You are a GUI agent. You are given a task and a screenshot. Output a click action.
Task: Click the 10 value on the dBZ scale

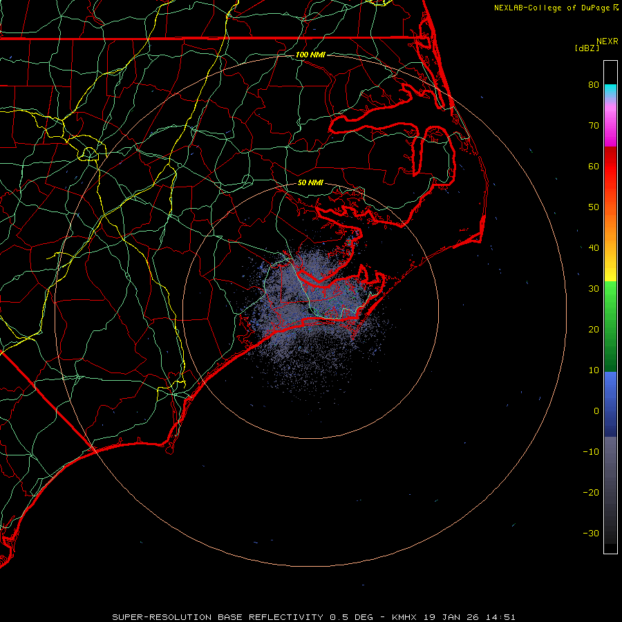click(x=594, y=370)
